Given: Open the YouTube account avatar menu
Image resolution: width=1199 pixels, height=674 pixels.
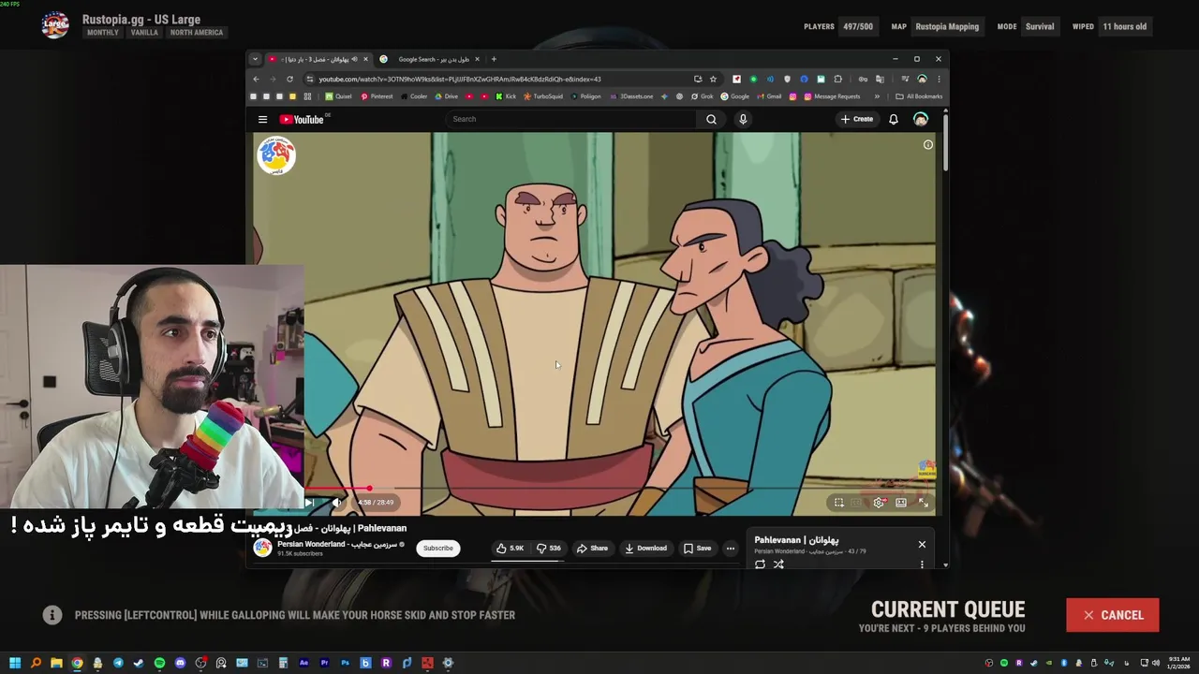Looking at the screenshot, I should click(921, 119).
